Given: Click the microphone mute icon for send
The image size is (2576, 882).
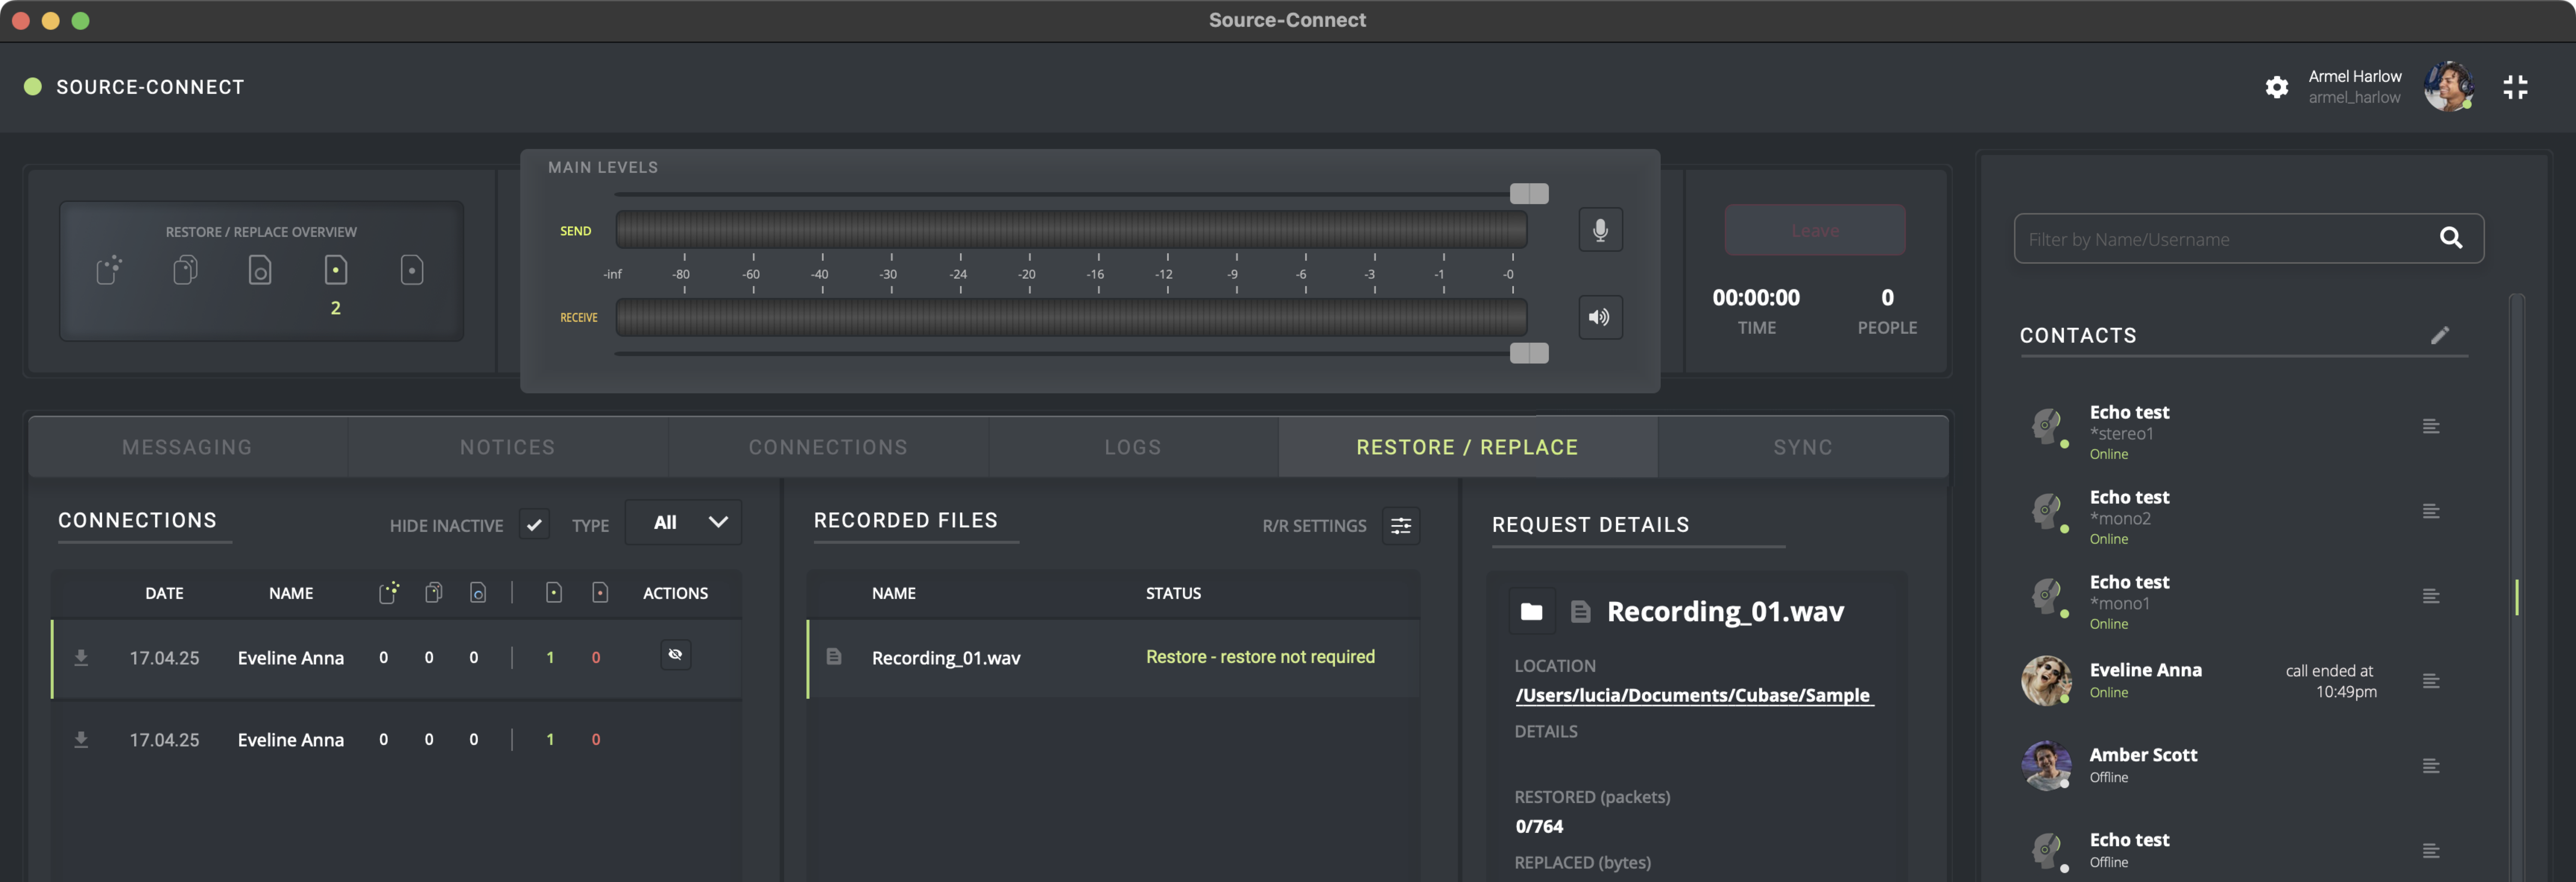Looking at the screenshot, I should click(x=1600, y=230).
